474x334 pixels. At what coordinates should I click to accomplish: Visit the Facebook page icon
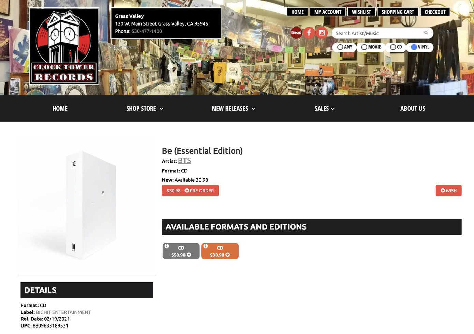click(x=309, y=33)
